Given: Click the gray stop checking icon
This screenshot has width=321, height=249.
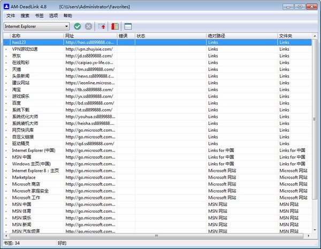Looking at the screenshot, I should click(x=88, y=26).
